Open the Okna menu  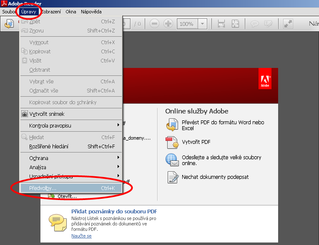point(71,12)
